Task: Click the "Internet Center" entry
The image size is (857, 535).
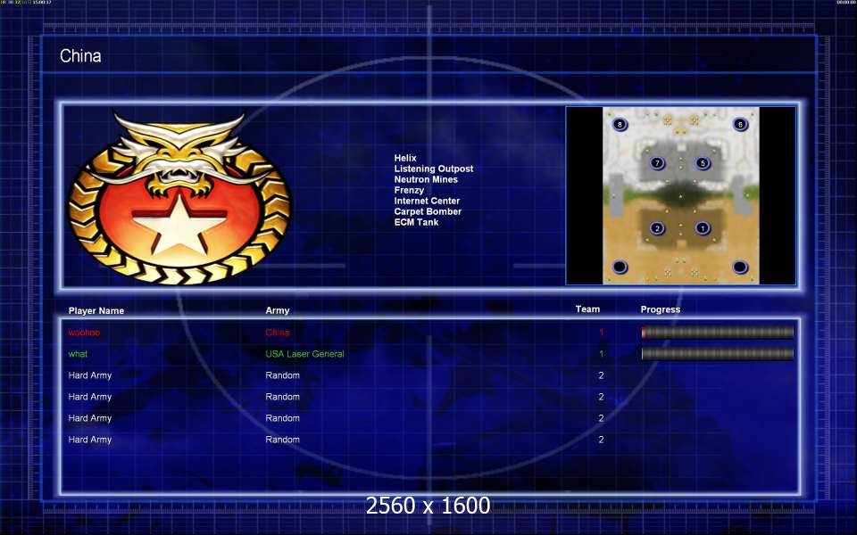Action: [427, 201]
